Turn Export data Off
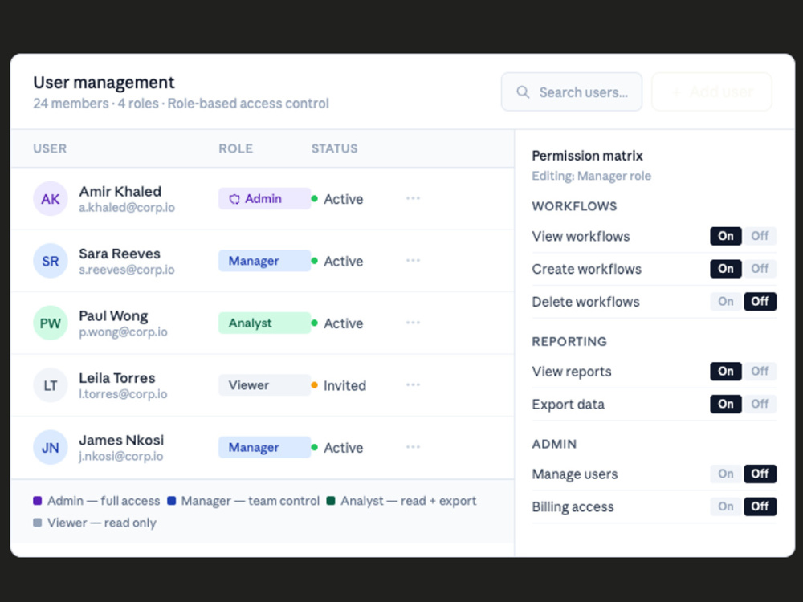 [x=760, y=404]
